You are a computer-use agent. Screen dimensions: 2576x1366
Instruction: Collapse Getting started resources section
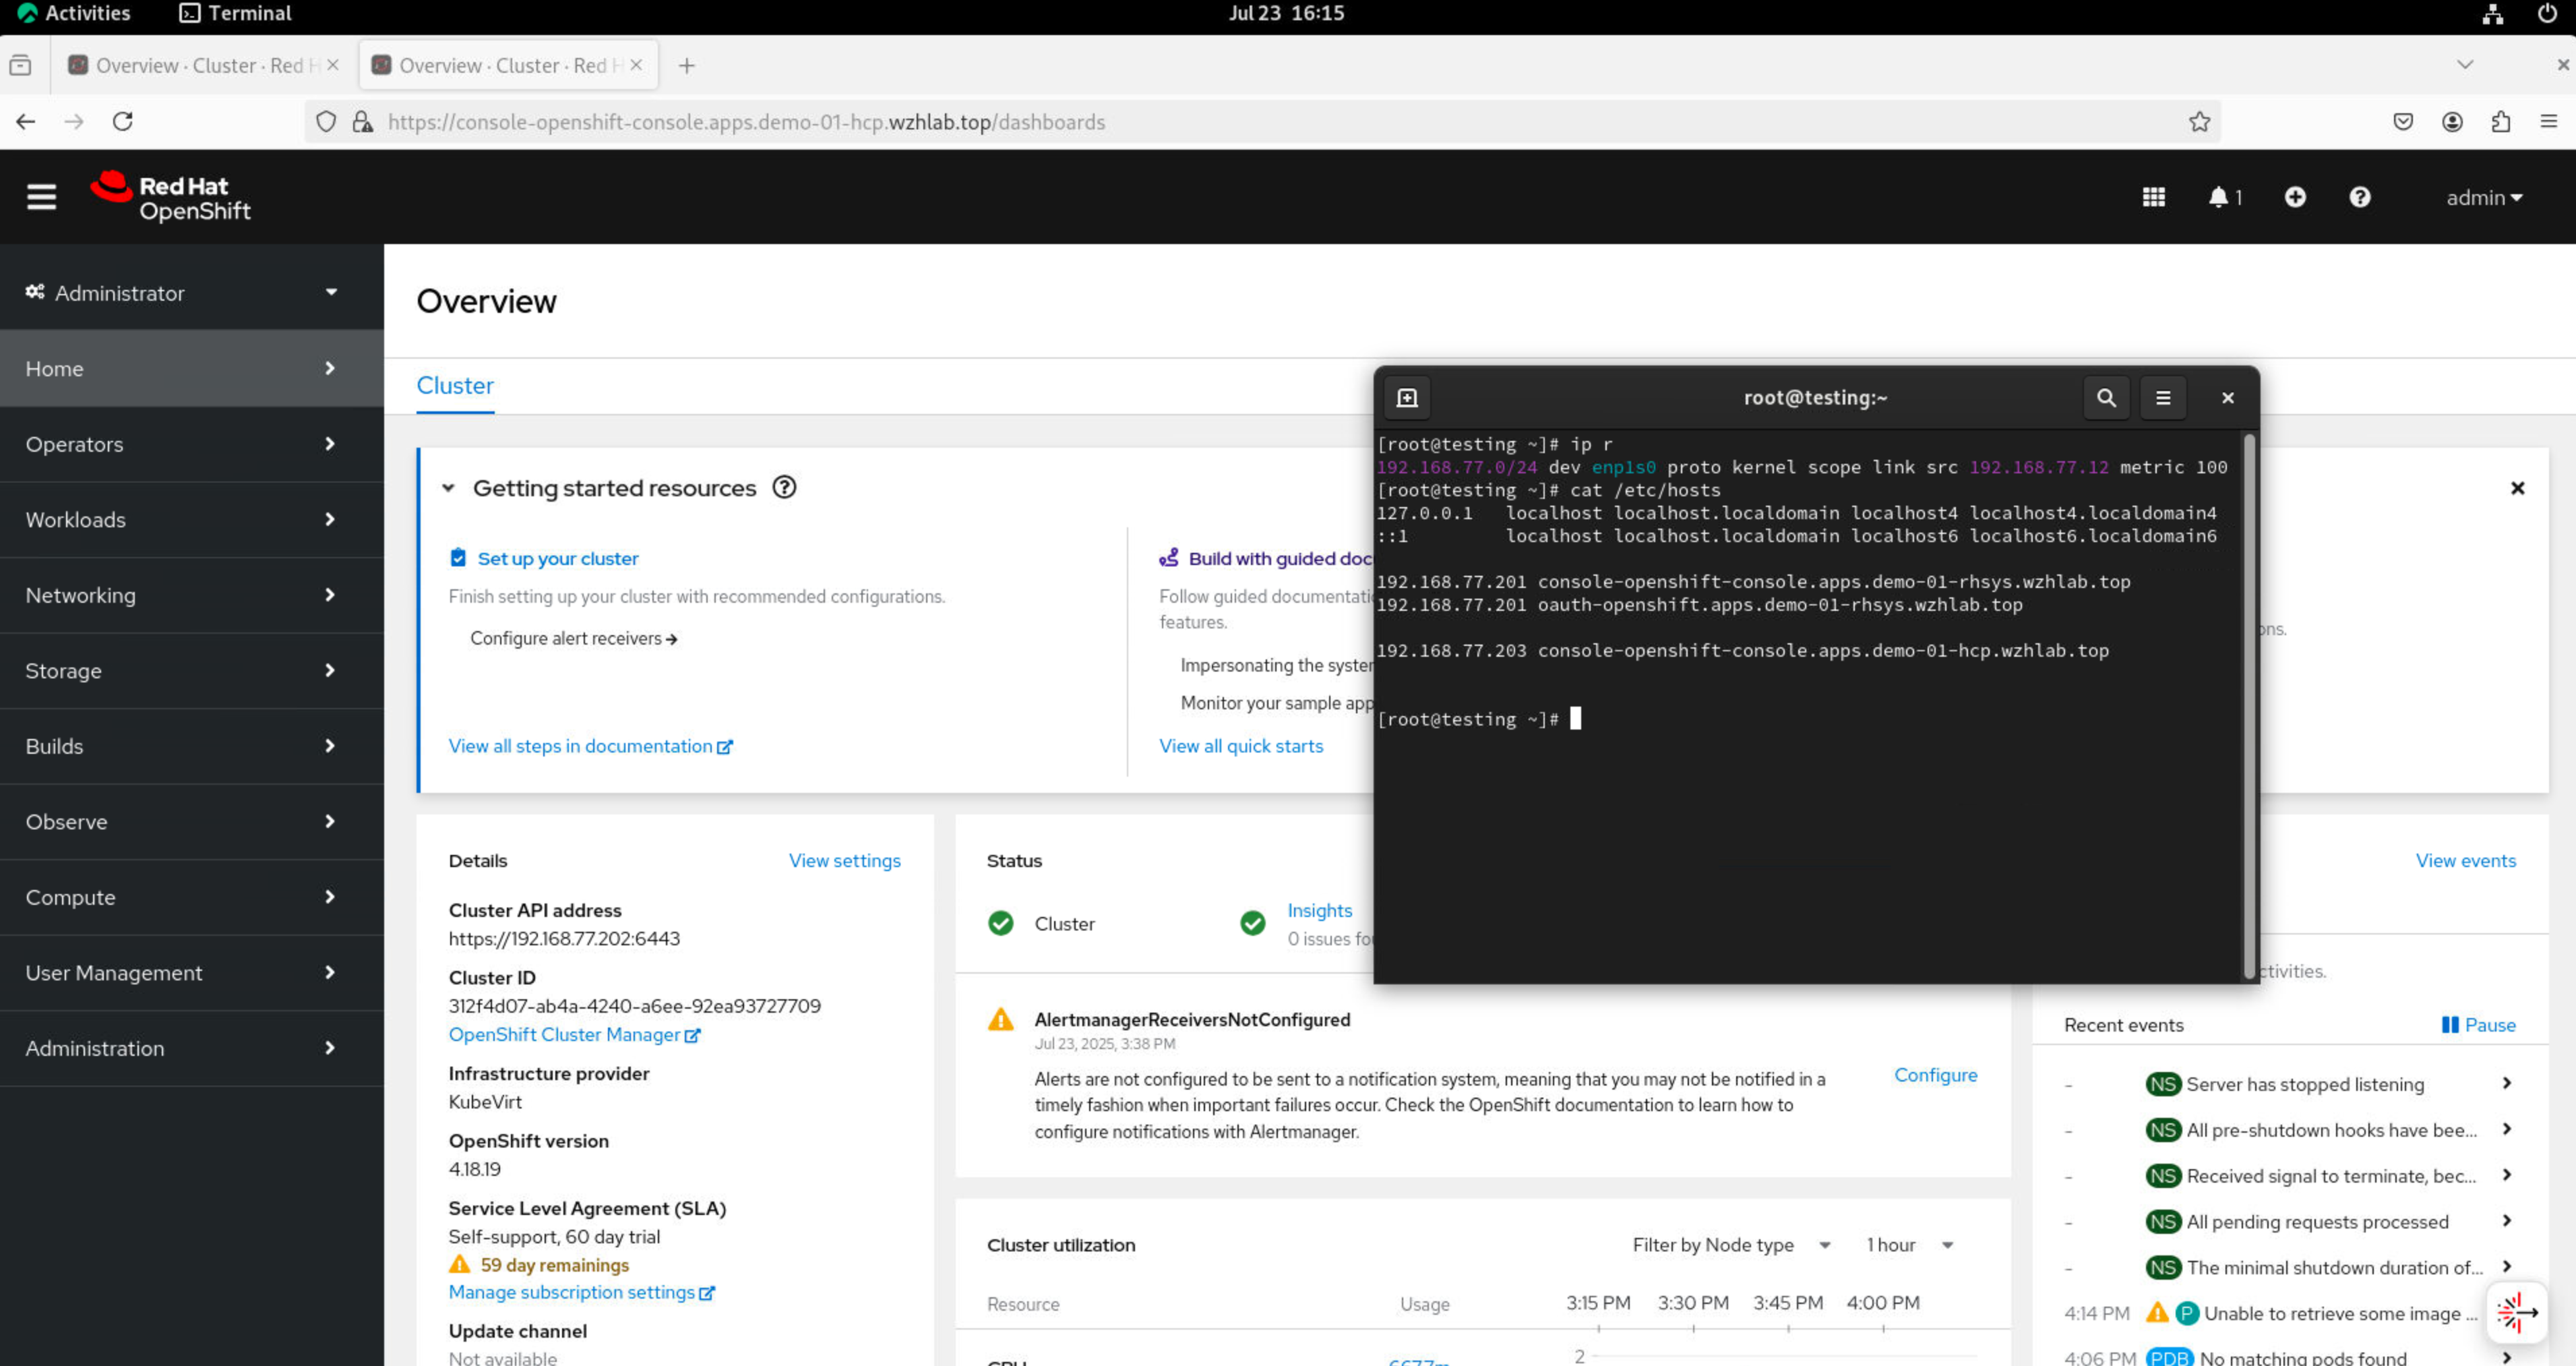[448, 488]
